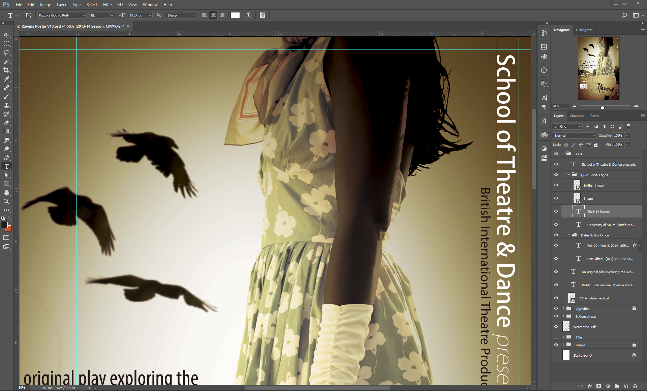647x391 pixels.
Task: Switch to the Paths tab
Action: (x=594, y=116)
